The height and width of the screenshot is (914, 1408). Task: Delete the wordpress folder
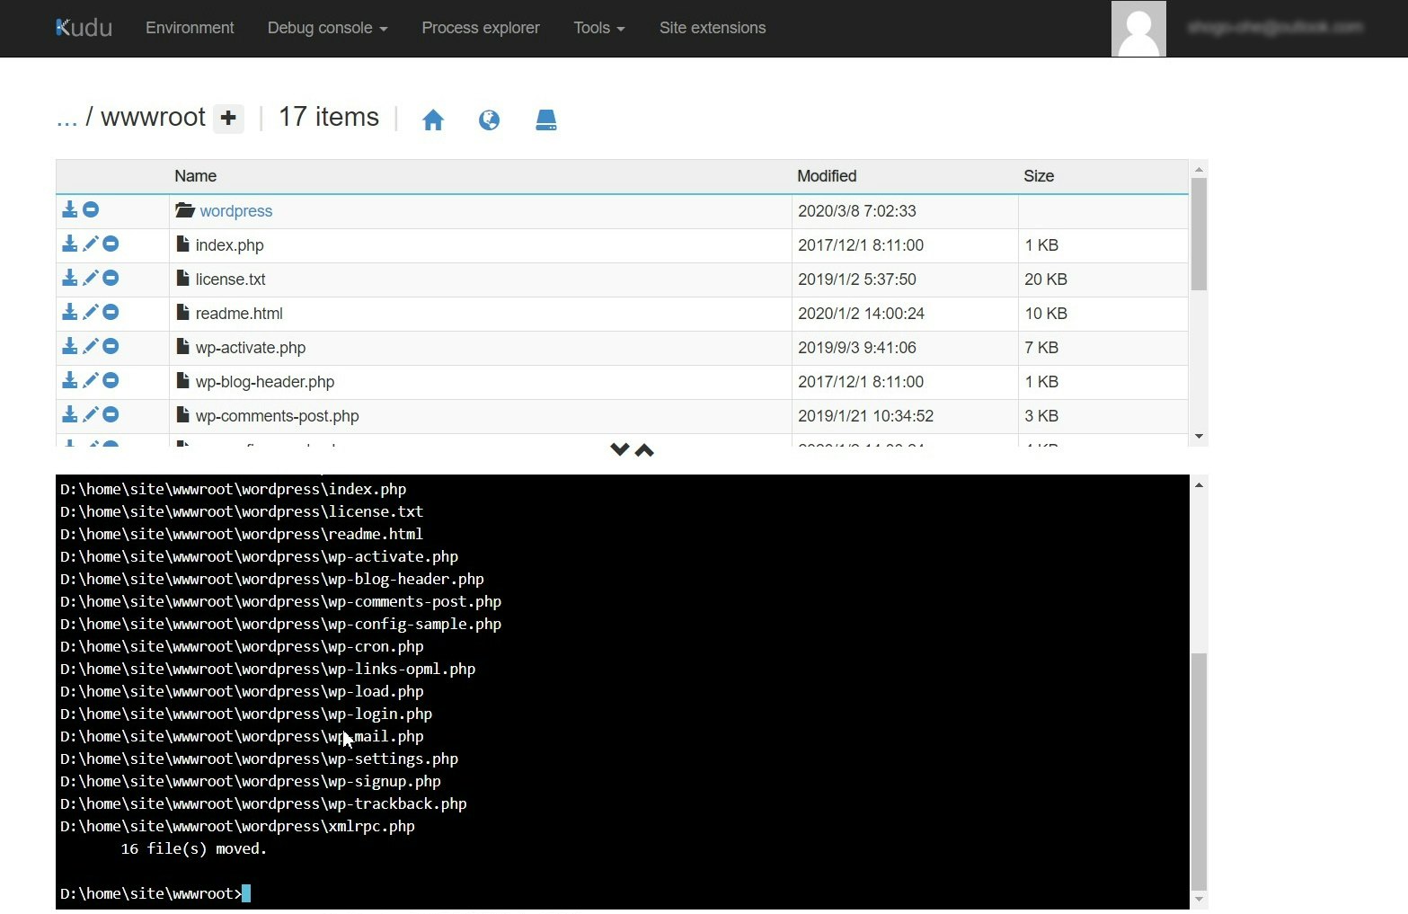pos(91,209)
